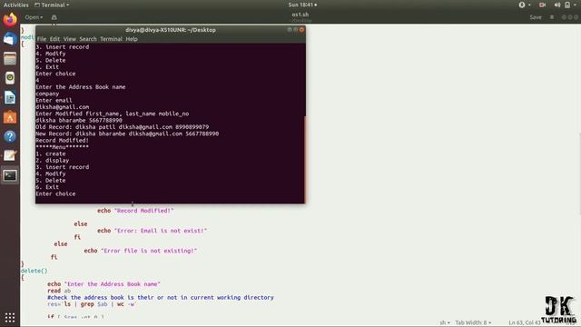Launch LibreOffice Writer from the dock
581x327 pixels.
pos(10,97)
